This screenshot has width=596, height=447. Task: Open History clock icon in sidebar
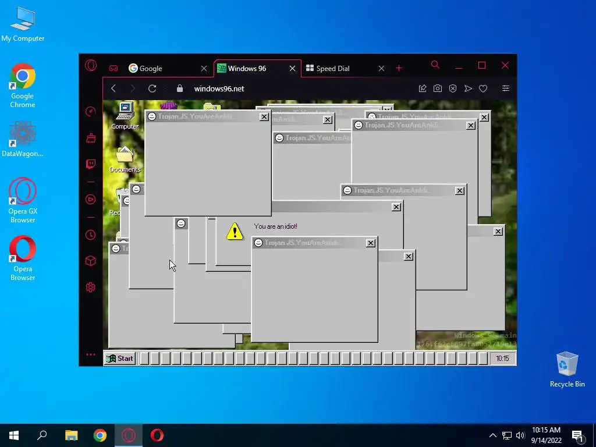90,235
